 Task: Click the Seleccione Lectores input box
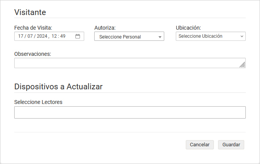click(x=130, y=112)
